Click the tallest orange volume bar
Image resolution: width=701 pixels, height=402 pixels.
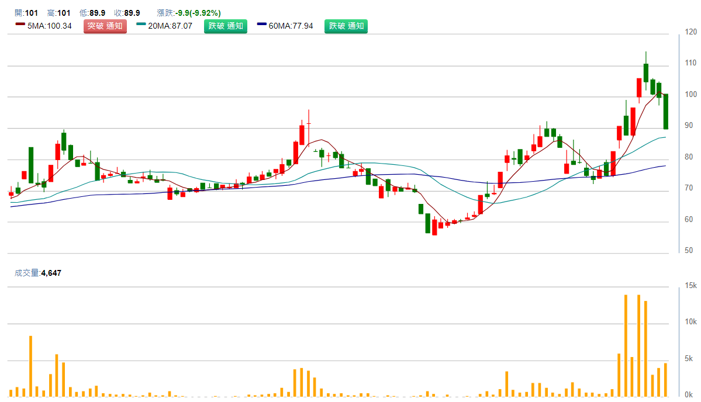point(626,345)
